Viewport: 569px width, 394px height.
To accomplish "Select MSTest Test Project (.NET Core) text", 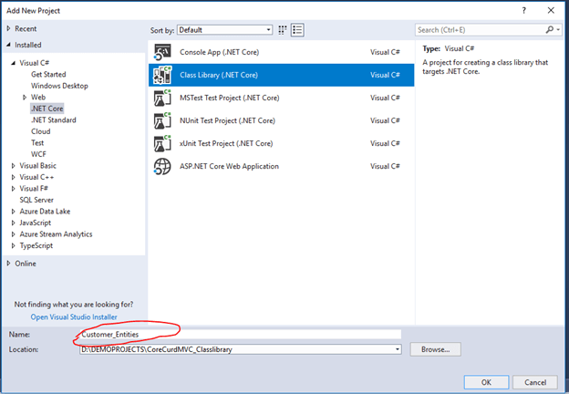I will coord(230,98).
